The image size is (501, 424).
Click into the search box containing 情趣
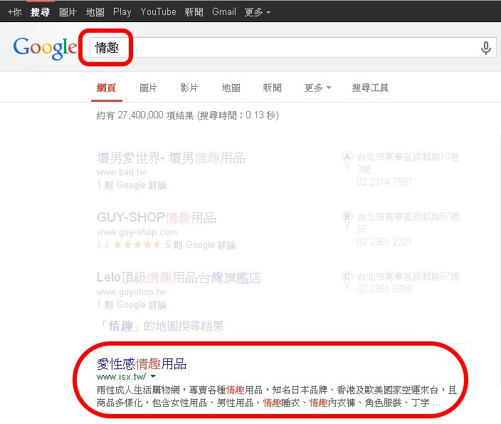tap(292, 48)
